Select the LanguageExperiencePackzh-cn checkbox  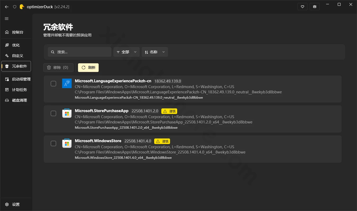(x=53, y=84)
